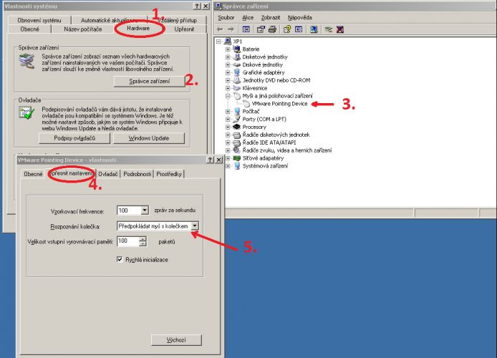Open the Zobrazit menu

click(x=271, y=18)
